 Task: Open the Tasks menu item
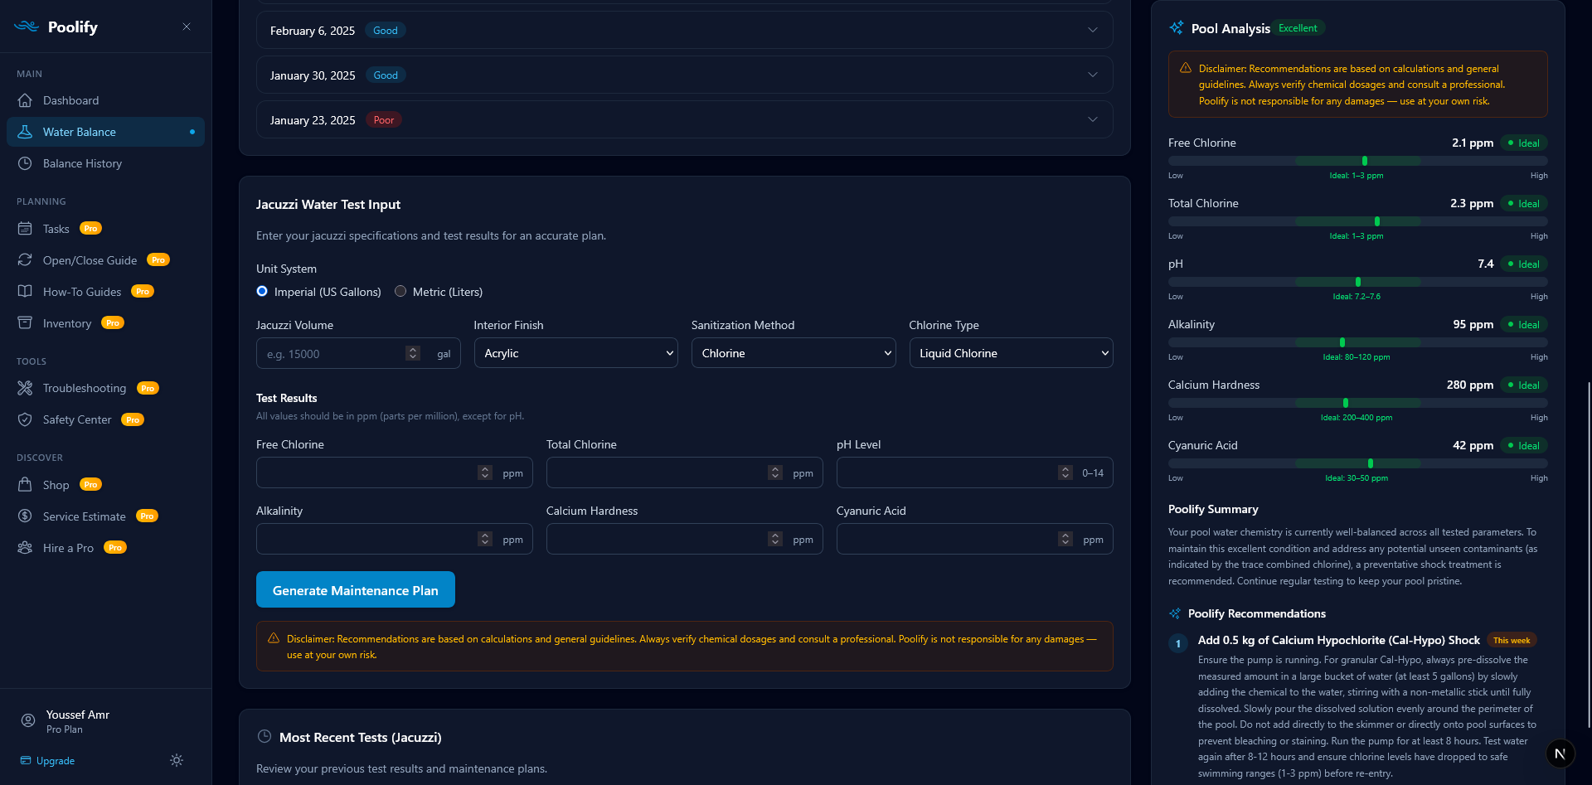point(105,229)
